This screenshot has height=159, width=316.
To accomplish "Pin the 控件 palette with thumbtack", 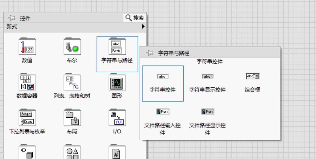I will click(12, 18).
